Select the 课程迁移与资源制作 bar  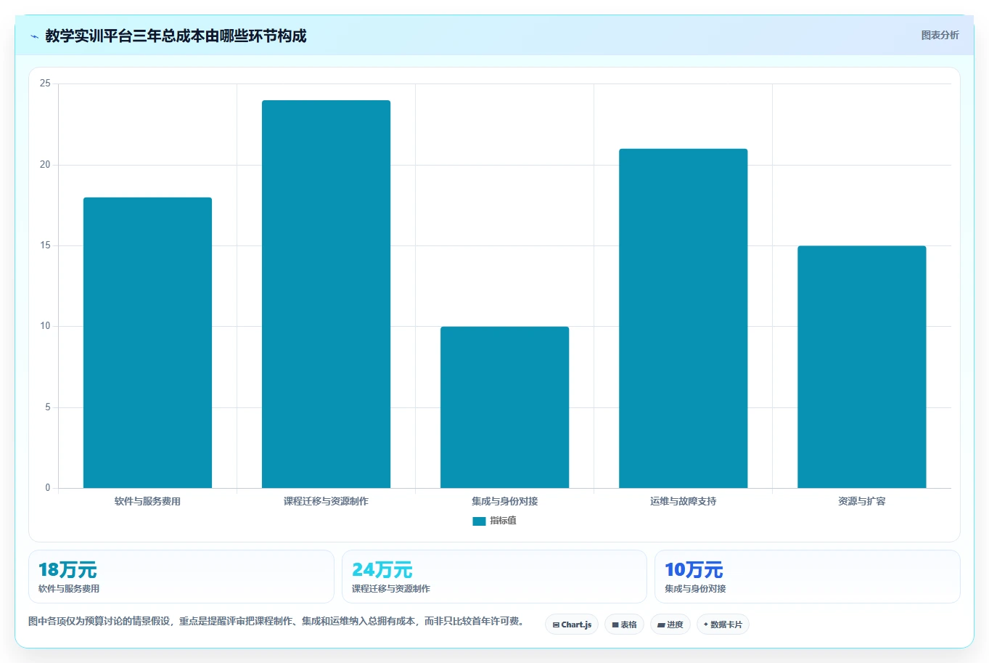point(326,294)
